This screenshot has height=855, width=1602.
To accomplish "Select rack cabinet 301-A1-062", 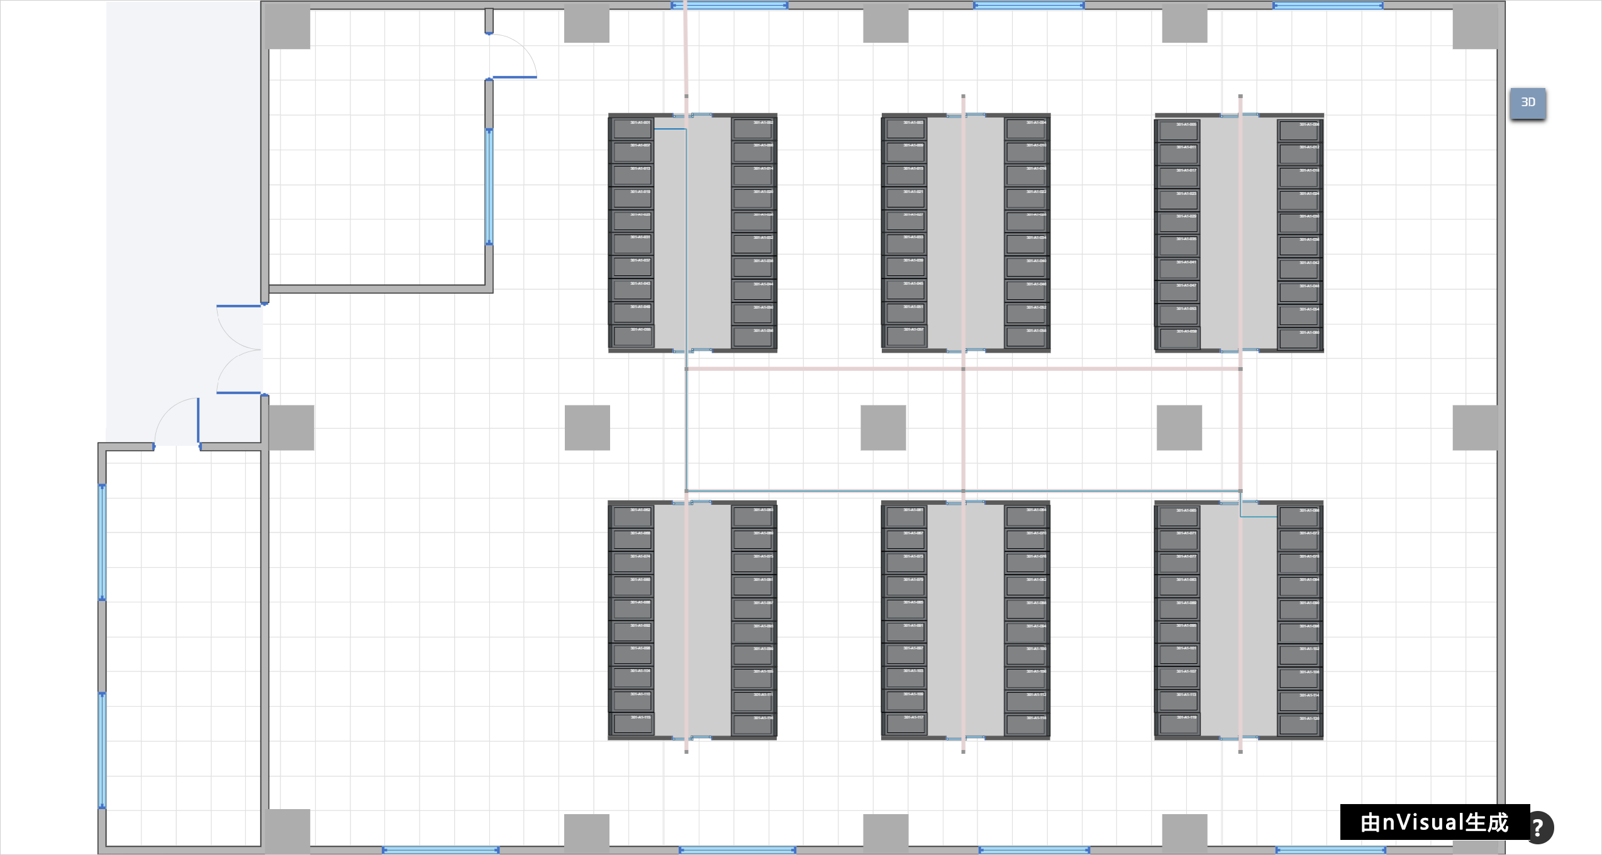I will tap(633, 517).
